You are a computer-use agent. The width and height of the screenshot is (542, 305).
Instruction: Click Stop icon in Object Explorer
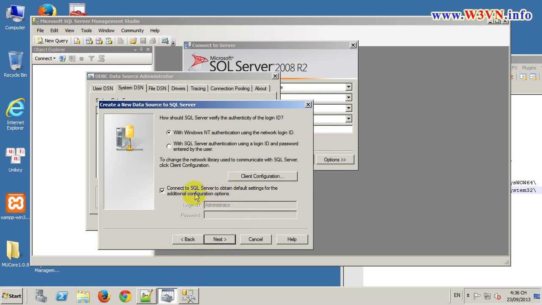81,58
